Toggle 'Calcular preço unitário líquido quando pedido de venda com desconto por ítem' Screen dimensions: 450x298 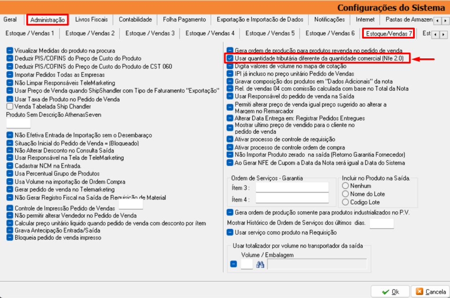point(10,223)
